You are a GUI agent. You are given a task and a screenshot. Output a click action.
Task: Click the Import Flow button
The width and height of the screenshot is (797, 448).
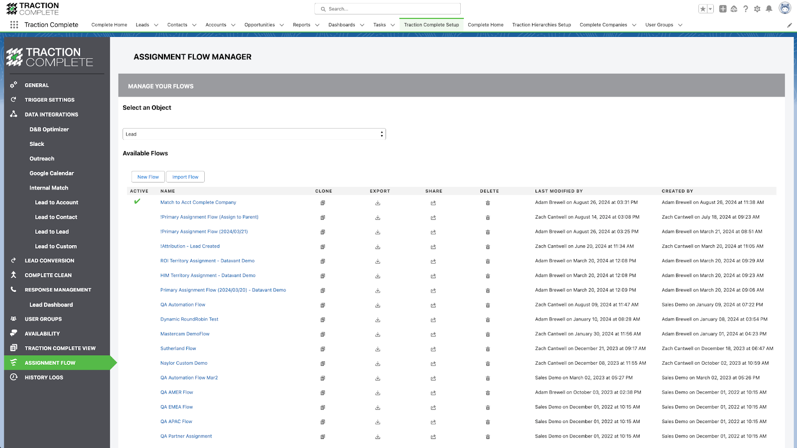(185, 177)
